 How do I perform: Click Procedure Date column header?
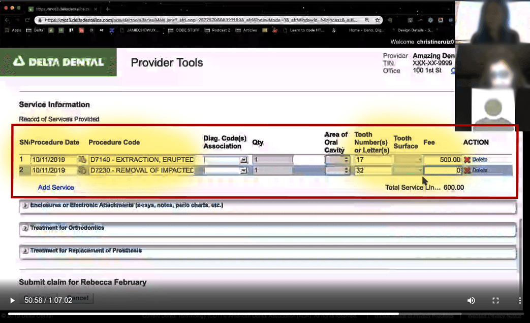click(55, 142)
